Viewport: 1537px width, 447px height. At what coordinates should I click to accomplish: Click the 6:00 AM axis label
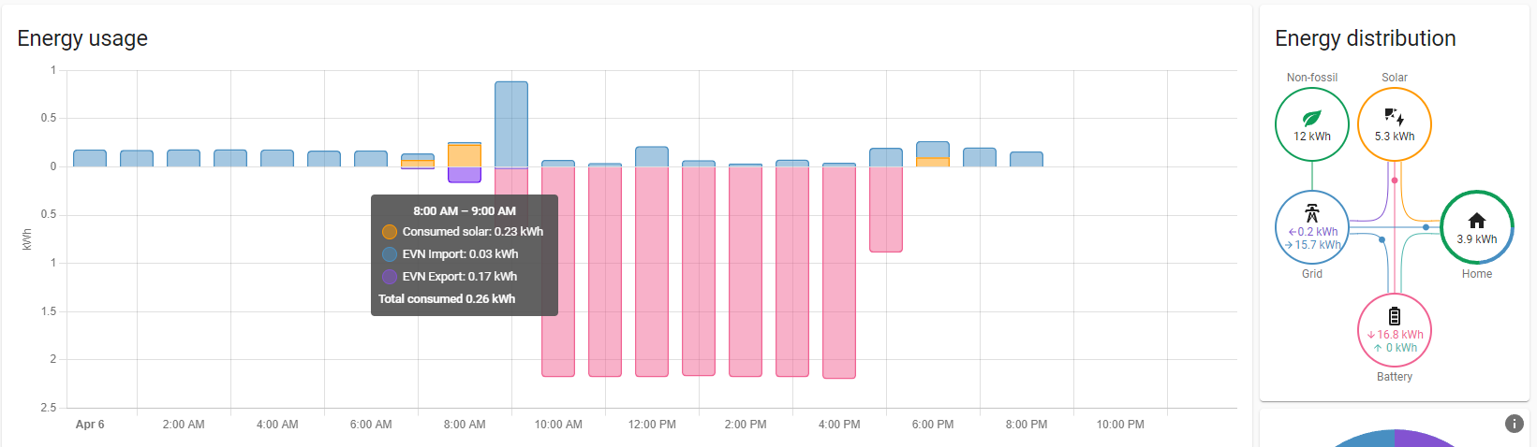(x=371, y=425)
